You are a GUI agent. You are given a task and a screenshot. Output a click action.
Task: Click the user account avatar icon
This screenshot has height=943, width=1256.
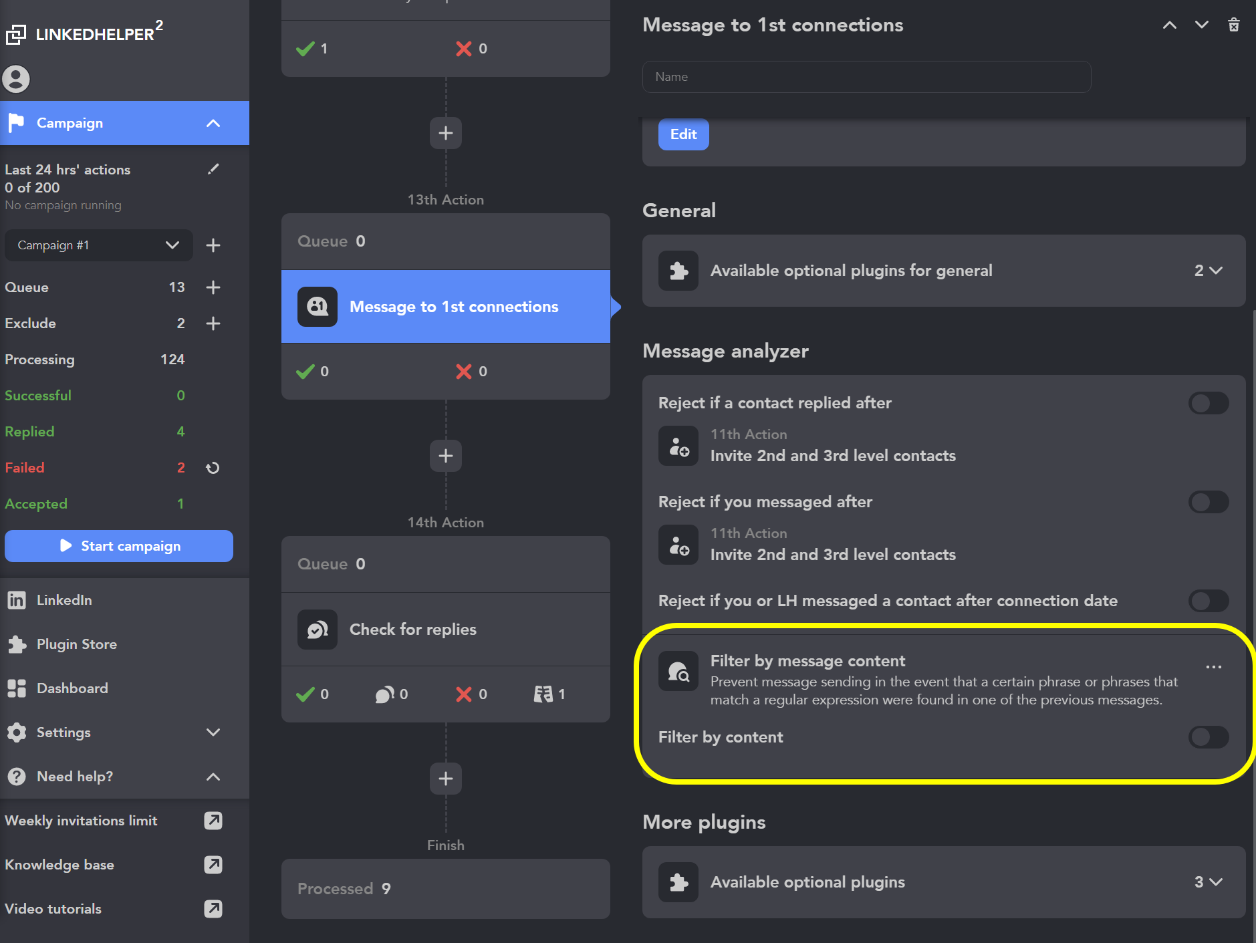[16, 79]
